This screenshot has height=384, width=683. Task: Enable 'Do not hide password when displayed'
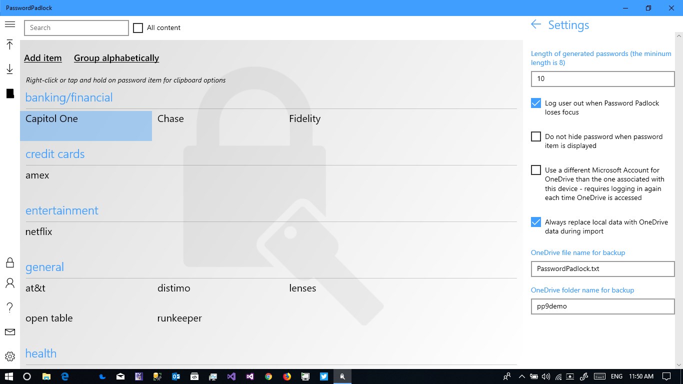(535, 136)
